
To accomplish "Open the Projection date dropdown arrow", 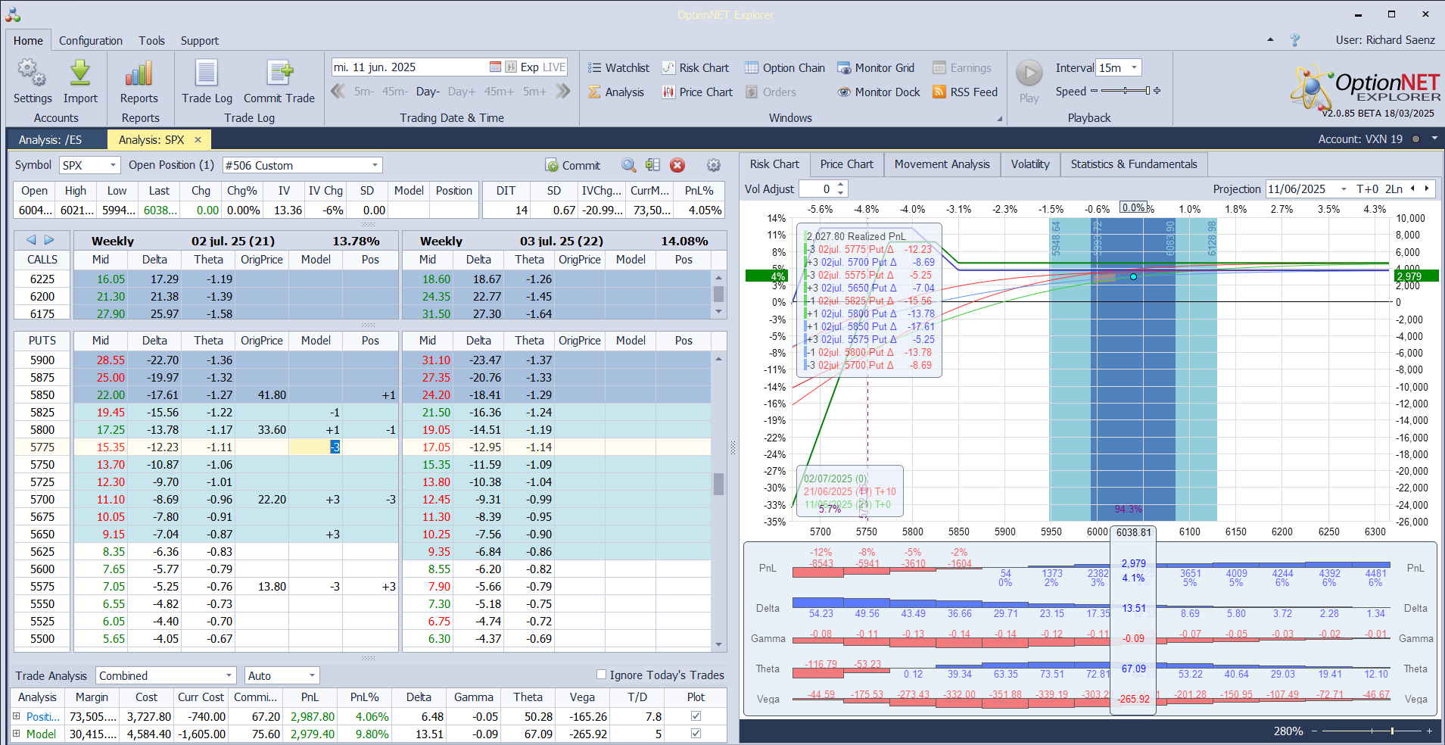I will tap(1344, 189).
